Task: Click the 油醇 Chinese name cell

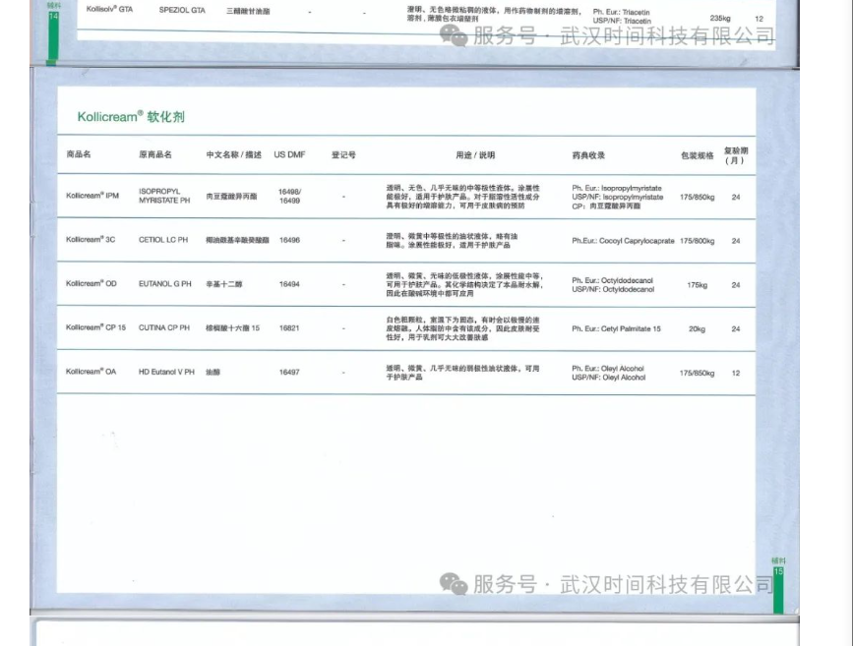Action: [213, 373]
